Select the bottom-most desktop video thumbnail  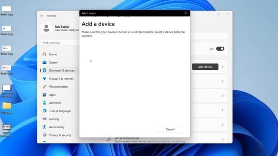[x=7, y=127]
